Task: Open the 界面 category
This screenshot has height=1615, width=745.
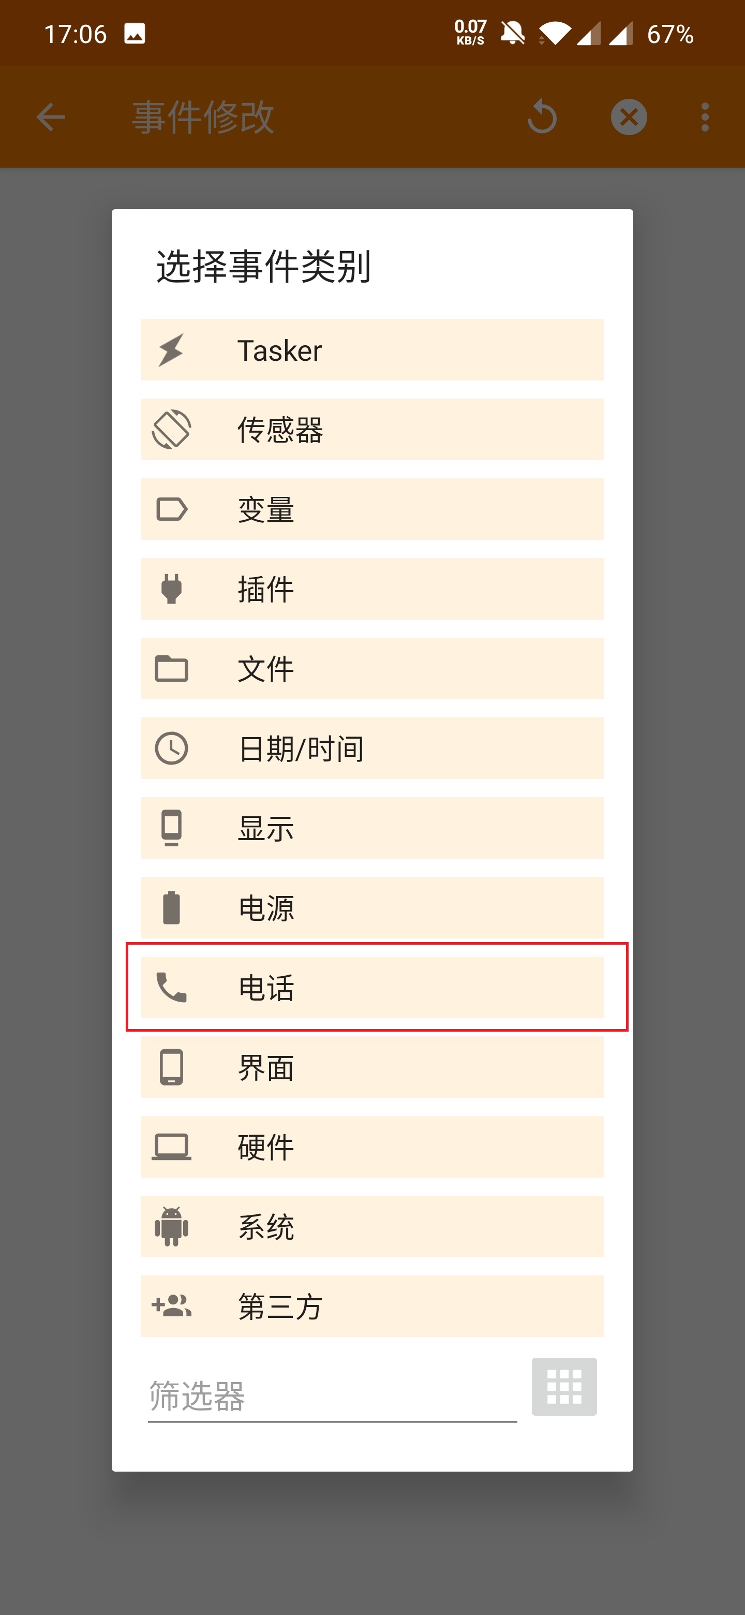Action: [x=372, y=1067]
